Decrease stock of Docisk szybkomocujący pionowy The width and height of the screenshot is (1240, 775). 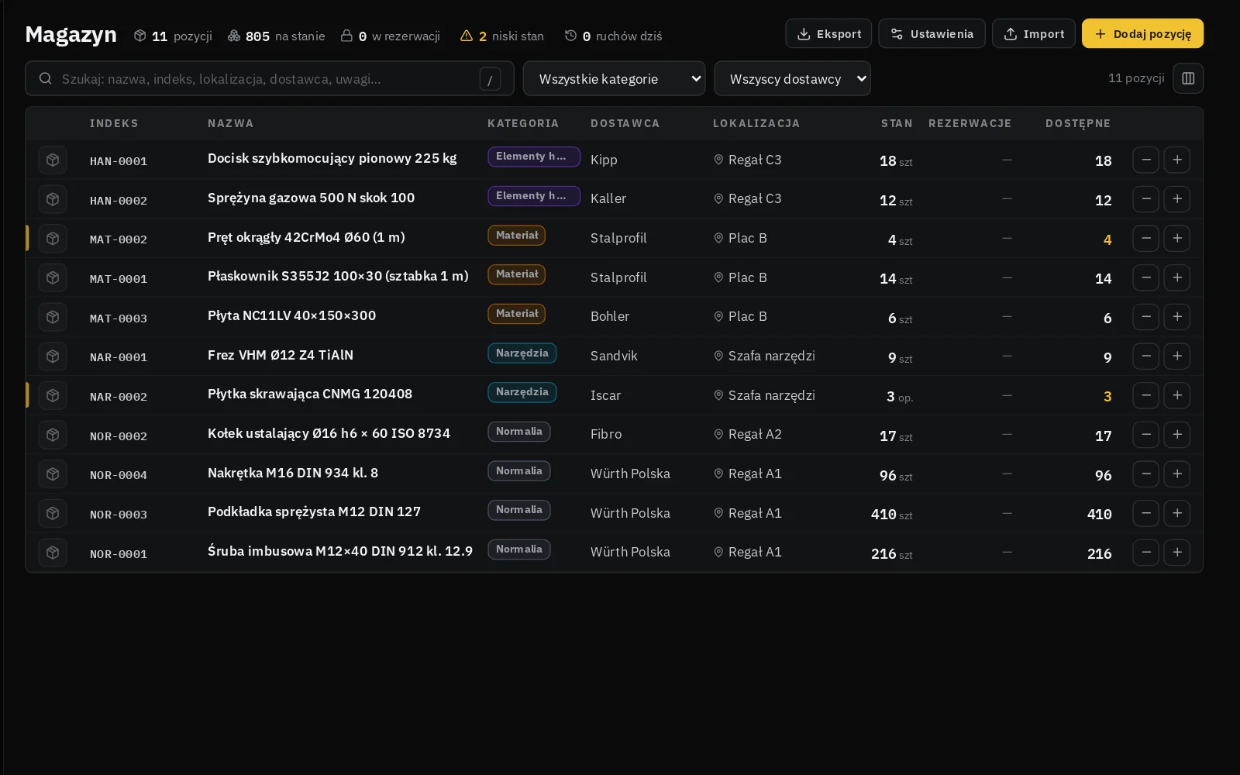coord(1146,160)
